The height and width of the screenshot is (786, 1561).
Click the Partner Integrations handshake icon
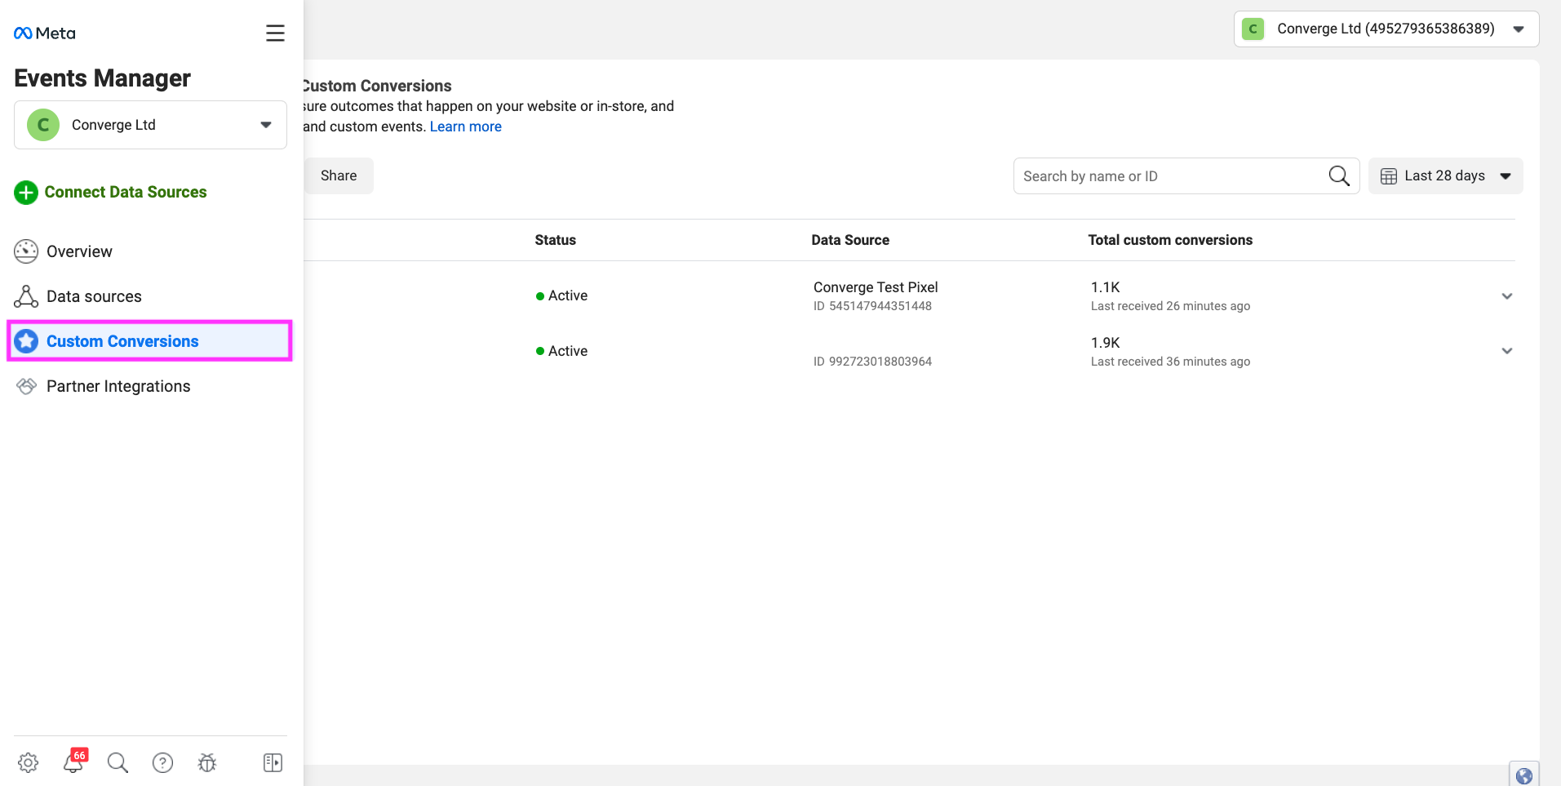[26, 386]
